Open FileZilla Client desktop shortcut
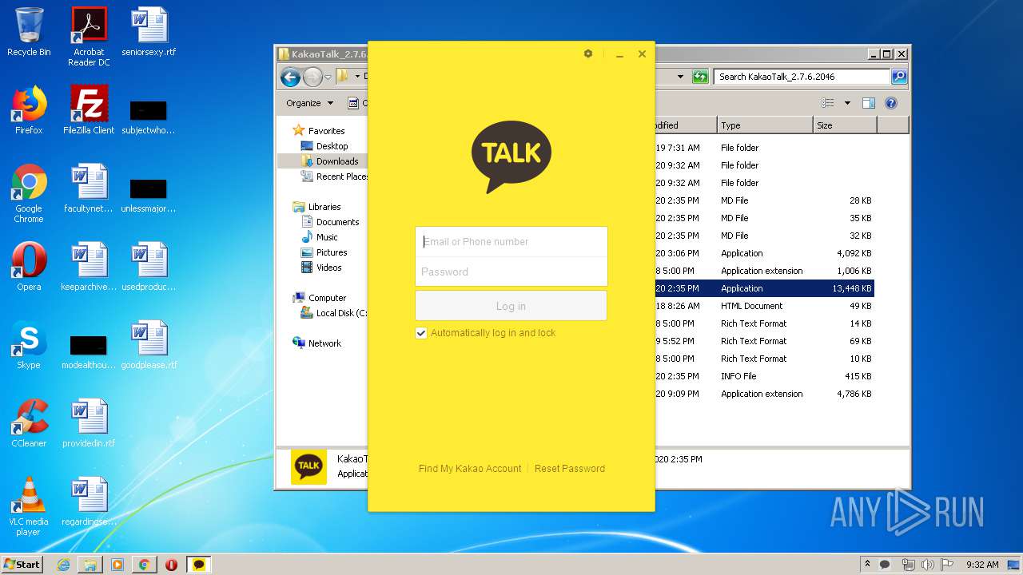1023x575 pixels. pos(89,110)
